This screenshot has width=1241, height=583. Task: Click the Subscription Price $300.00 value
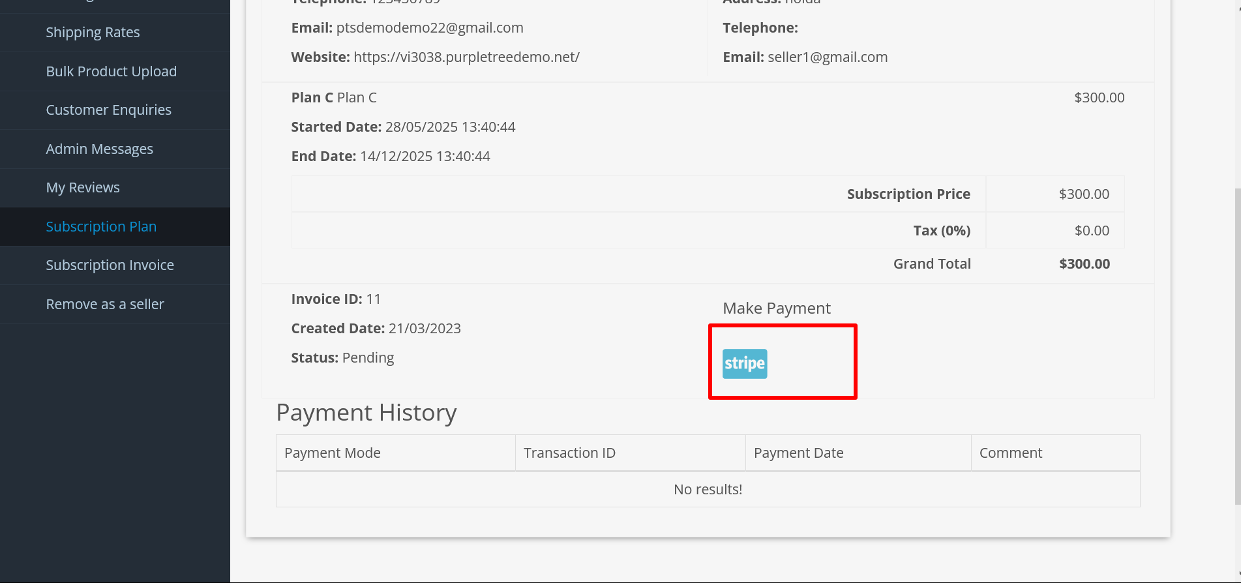point(1084,194)
